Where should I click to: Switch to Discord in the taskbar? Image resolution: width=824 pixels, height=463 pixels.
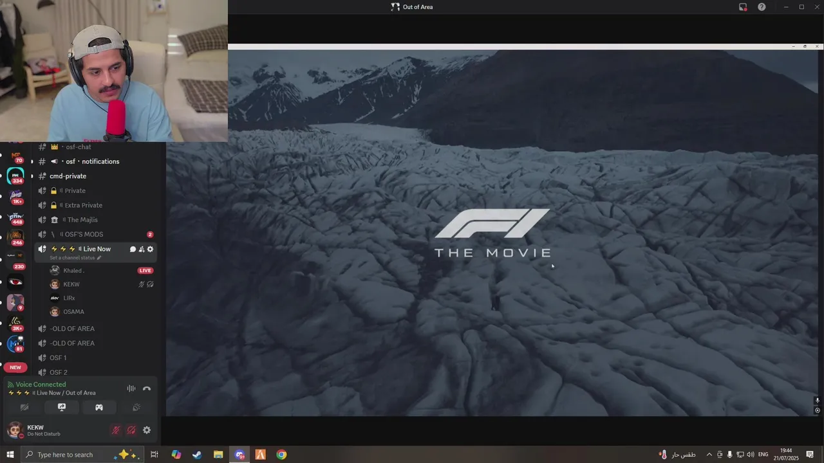(x=239, y=455)
